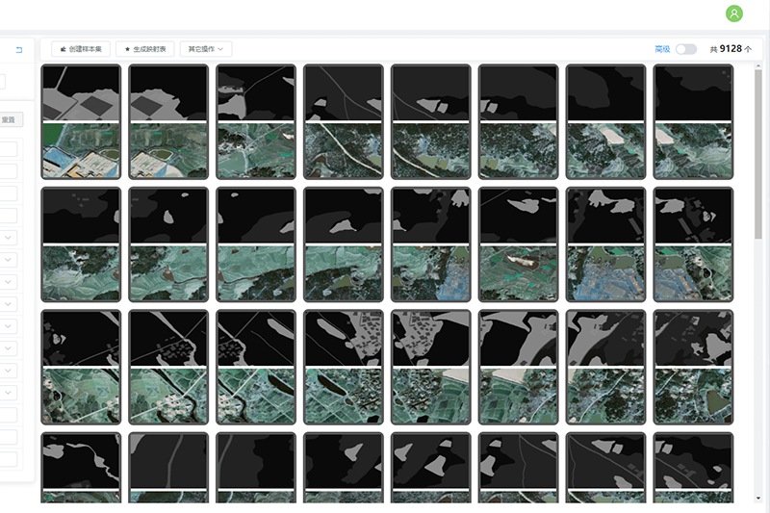Select the first sample thumbnail in the top row

coord(81,121)
